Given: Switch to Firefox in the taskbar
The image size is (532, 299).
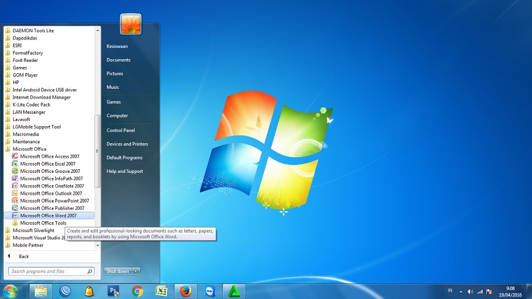Looking at the screenshot, I should [x=186, y=292].
